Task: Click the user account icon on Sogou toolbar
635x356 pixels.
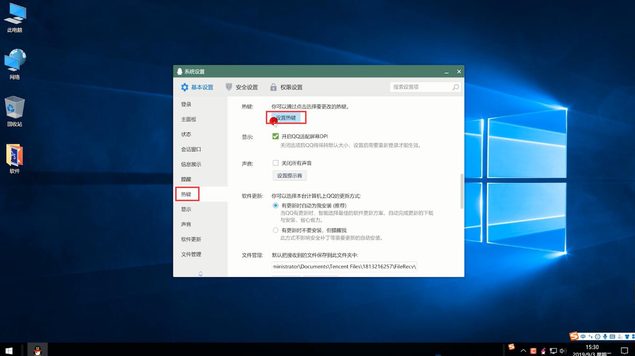Action: 620,336
